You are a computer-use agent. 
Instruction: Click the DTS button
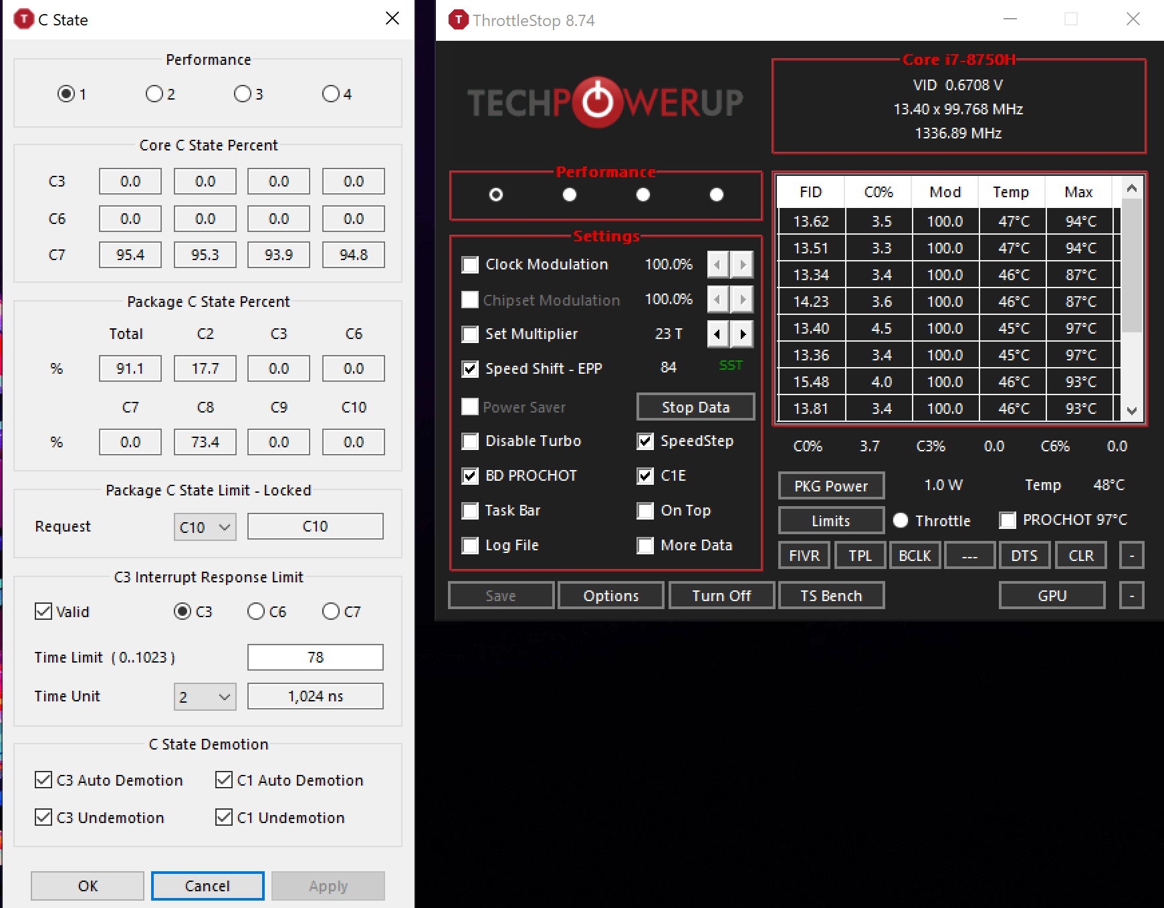tap(1024, 556)
